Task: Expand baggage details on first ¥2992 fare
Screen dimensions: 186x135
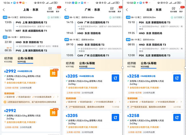Action: pos(23,77)
